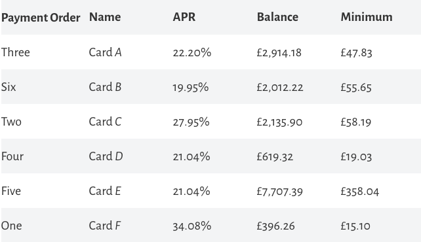Click the Balance column header
The image size is (421, 242).
(x=277, y=17)
